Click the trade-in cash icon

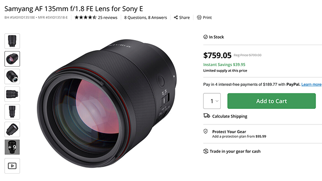(x=206, y=151)
